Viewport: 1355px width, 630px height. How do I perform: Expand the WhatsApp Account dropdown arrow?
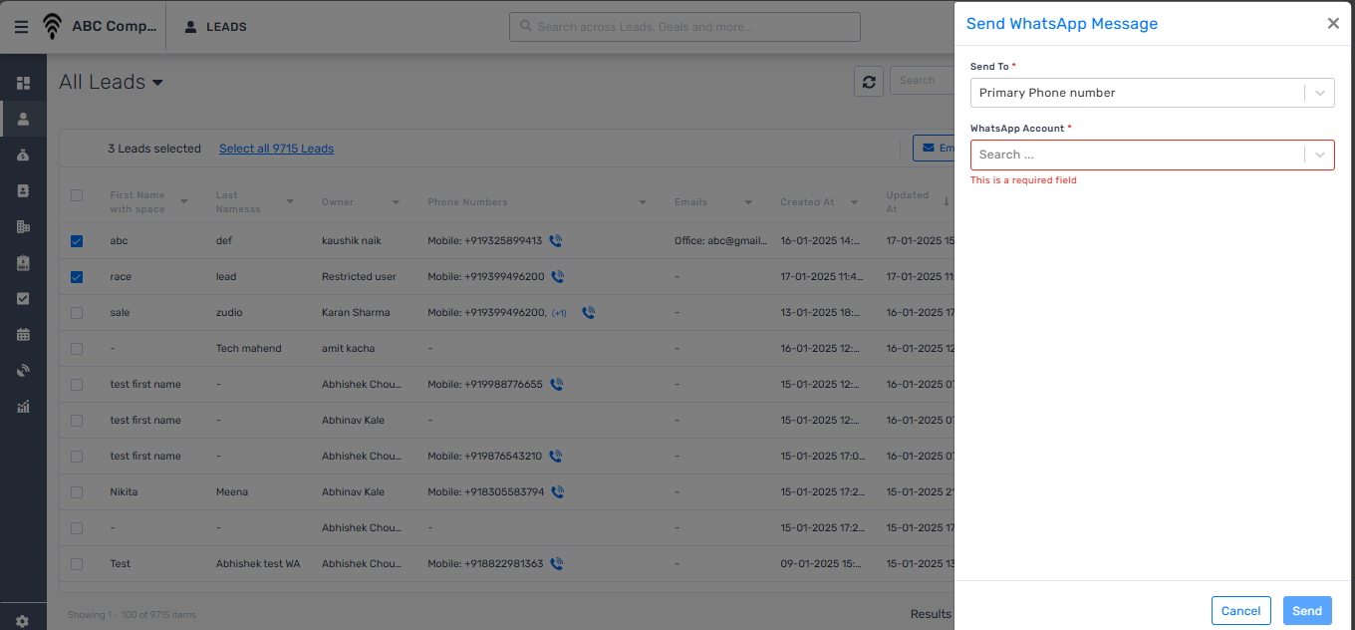pyautogui.click(x=1320, y=155)
